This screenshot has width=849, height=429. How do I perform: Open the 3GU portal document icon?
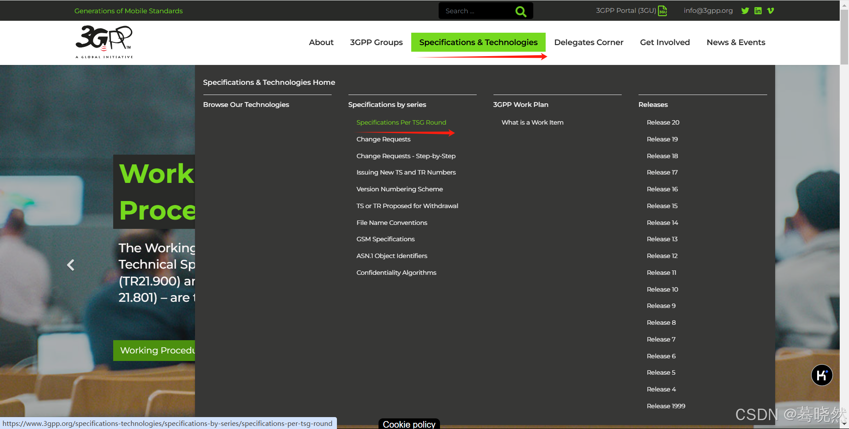(x=662, y=11)
